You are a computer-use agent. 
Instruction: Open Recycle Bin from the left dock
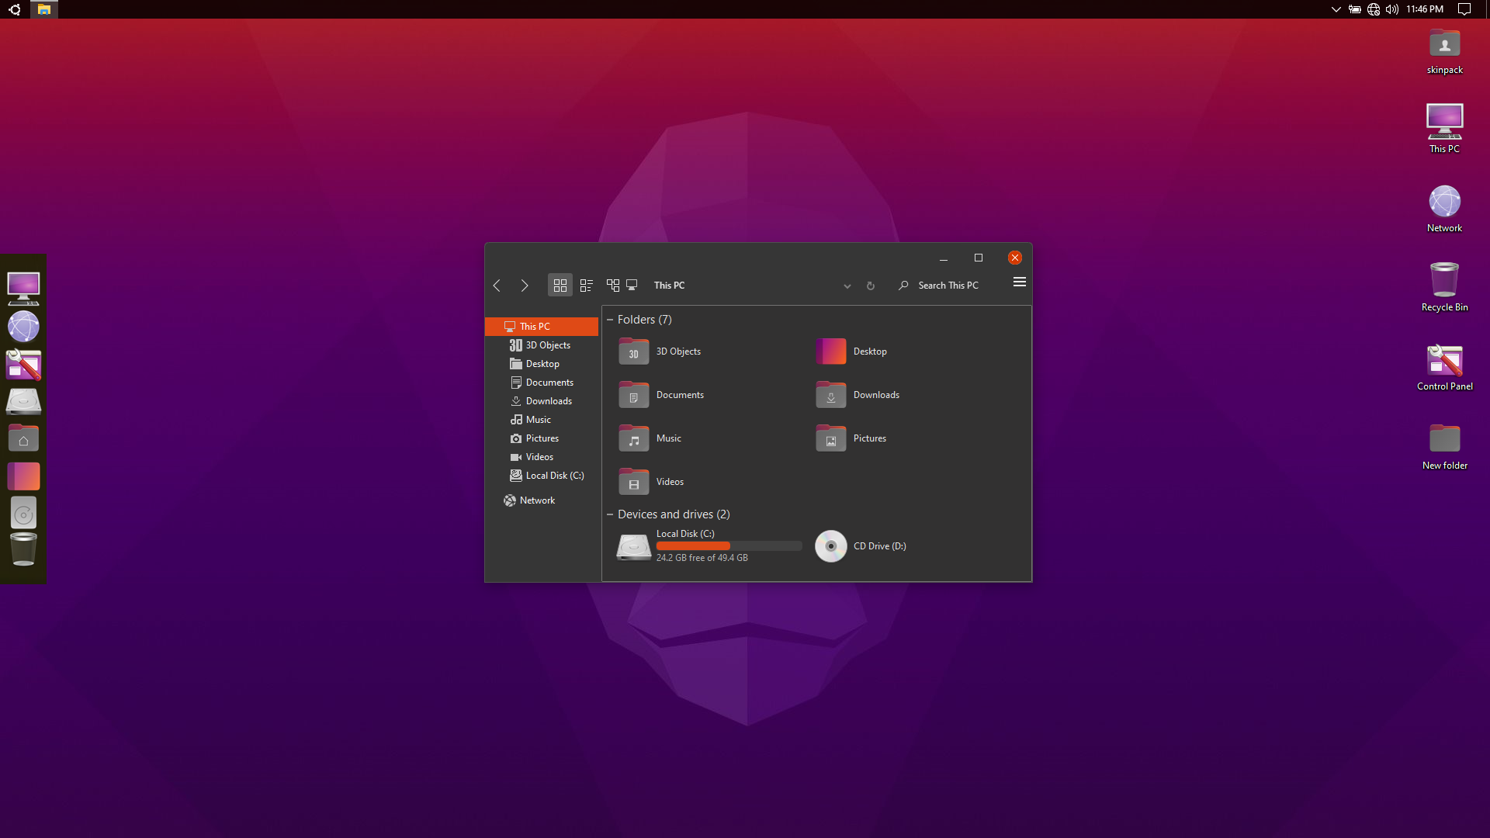pos(23,549)
